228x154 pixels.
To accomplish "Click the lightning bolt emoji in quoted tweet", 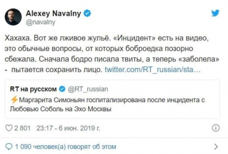I will 14,99.
